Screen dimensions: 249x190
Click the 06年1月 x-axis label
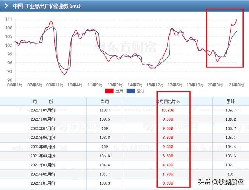pos(14,84)
